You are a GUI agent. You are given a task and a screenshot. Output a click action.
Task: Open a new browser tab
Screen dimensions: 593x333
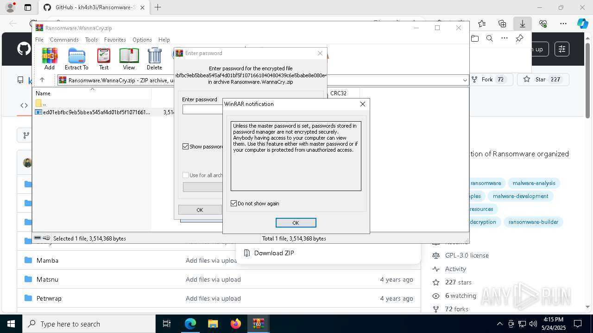158,7
